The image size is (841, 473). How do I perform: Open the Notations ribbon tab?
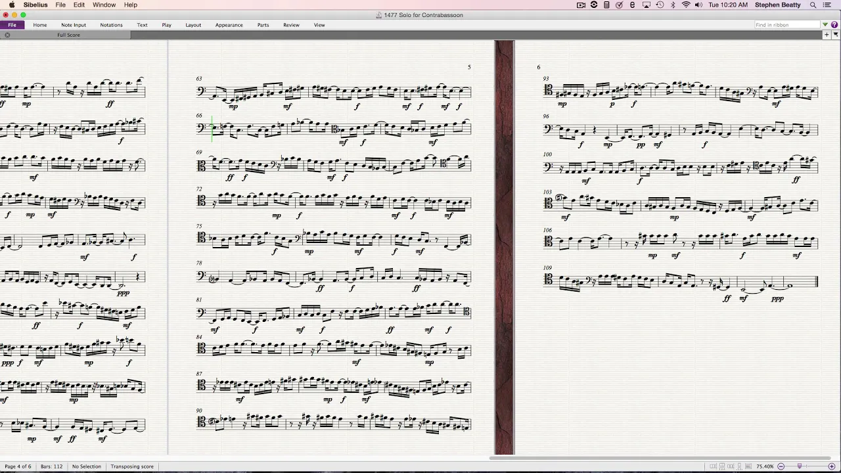[x=111, y=25]
